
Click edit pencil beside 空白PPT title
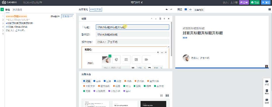[142, 3]
